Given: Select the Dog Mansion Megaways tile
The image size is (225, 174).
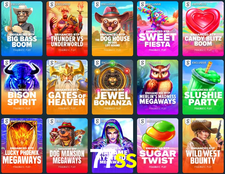Looking at the screenshot, I should pyautogui.click(x=67, y=146).
